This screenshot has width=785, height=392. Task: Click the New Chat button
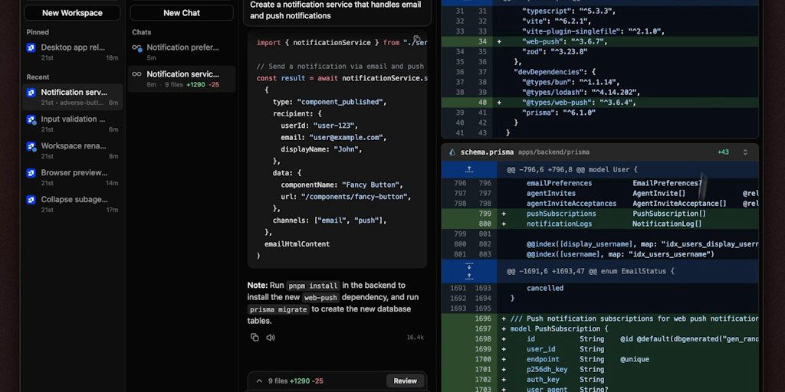tap(182, 13)
